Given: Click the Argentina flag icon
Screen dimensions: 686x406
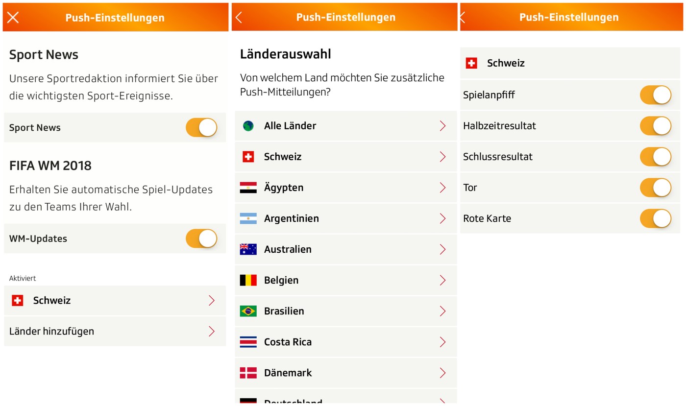Looking at the screenshot, I should (248, 218).
